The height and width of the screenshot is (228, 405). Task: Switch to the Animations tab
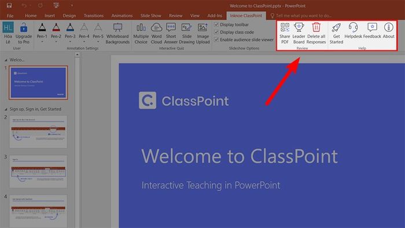122,16
